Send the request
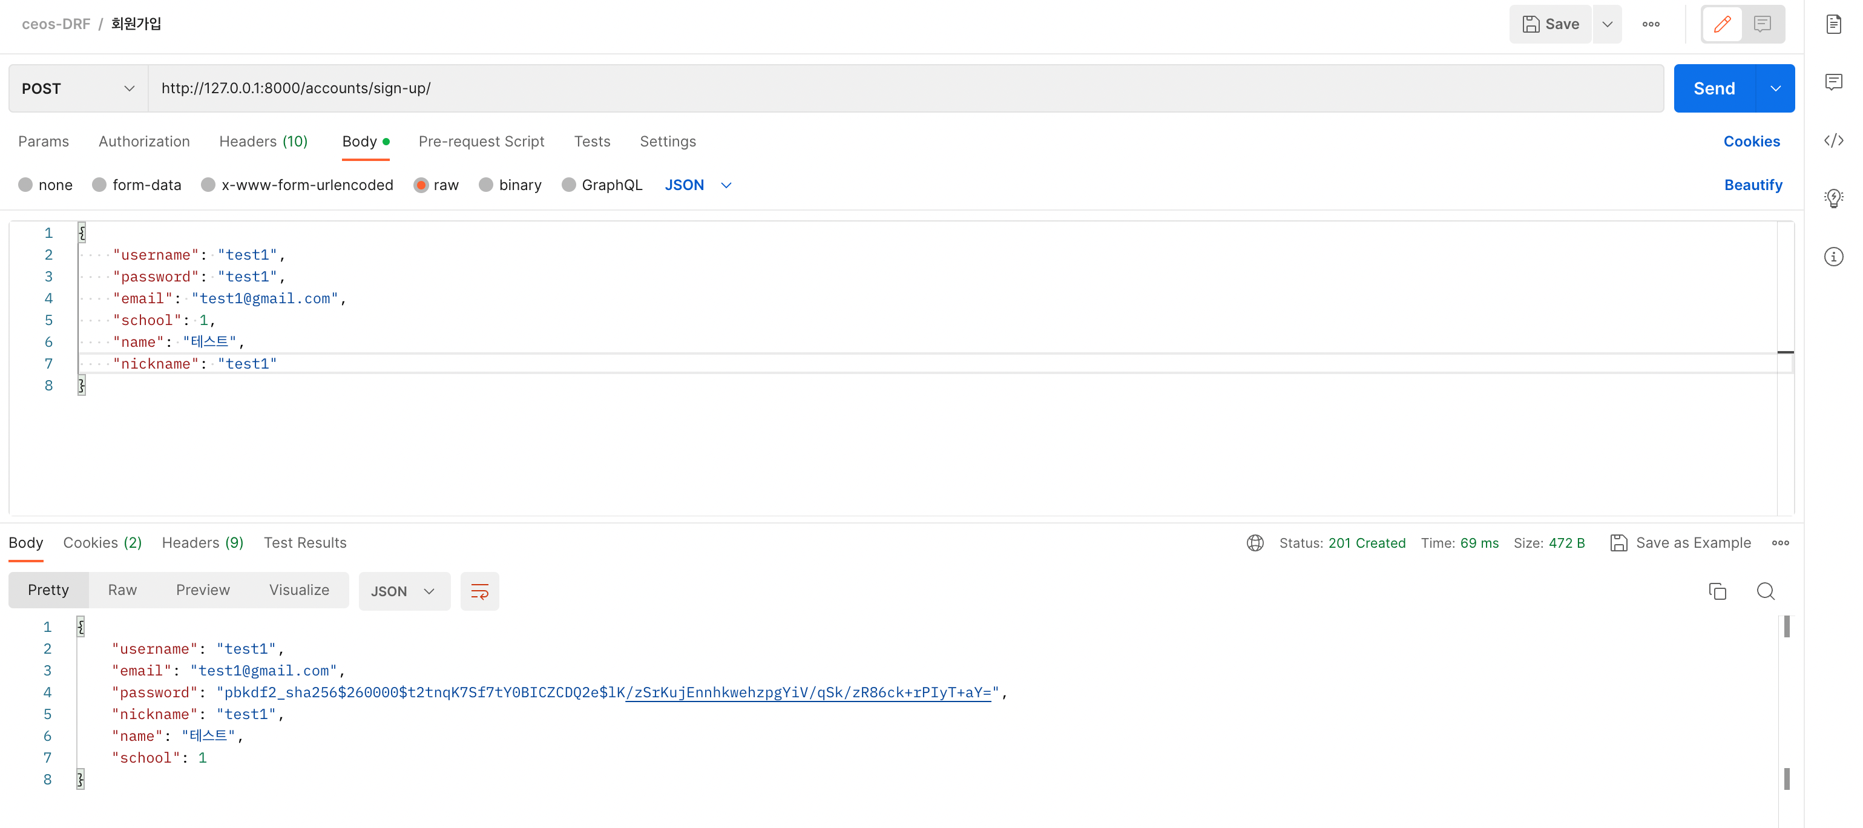The height and width of the screenshot is (828, 1863). point(1714,88)
